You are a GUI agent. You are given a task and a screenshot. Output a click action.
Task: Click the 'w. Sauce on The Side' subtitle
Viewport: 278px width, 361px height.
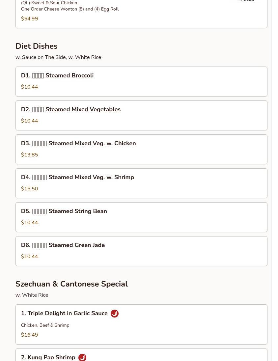58,57
